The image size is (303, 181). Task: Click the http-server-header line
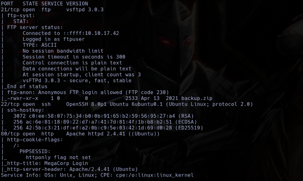tap(70, 169)
